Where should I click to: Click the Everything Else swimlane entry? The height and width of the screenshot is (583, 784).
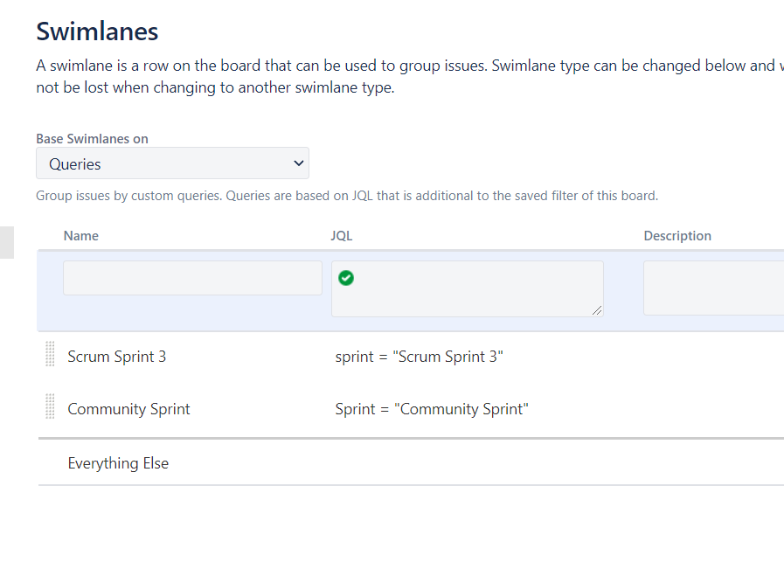(118, 462)
